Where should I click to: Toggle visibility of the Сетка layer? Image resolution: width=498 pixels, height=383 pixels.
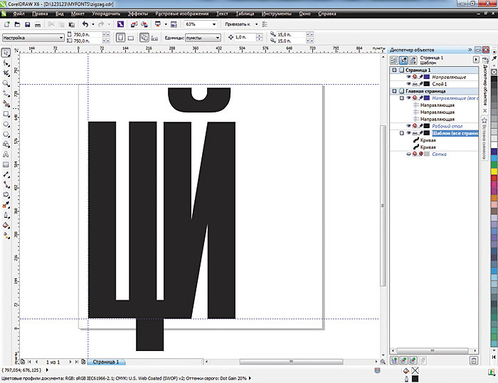[409, 153]
